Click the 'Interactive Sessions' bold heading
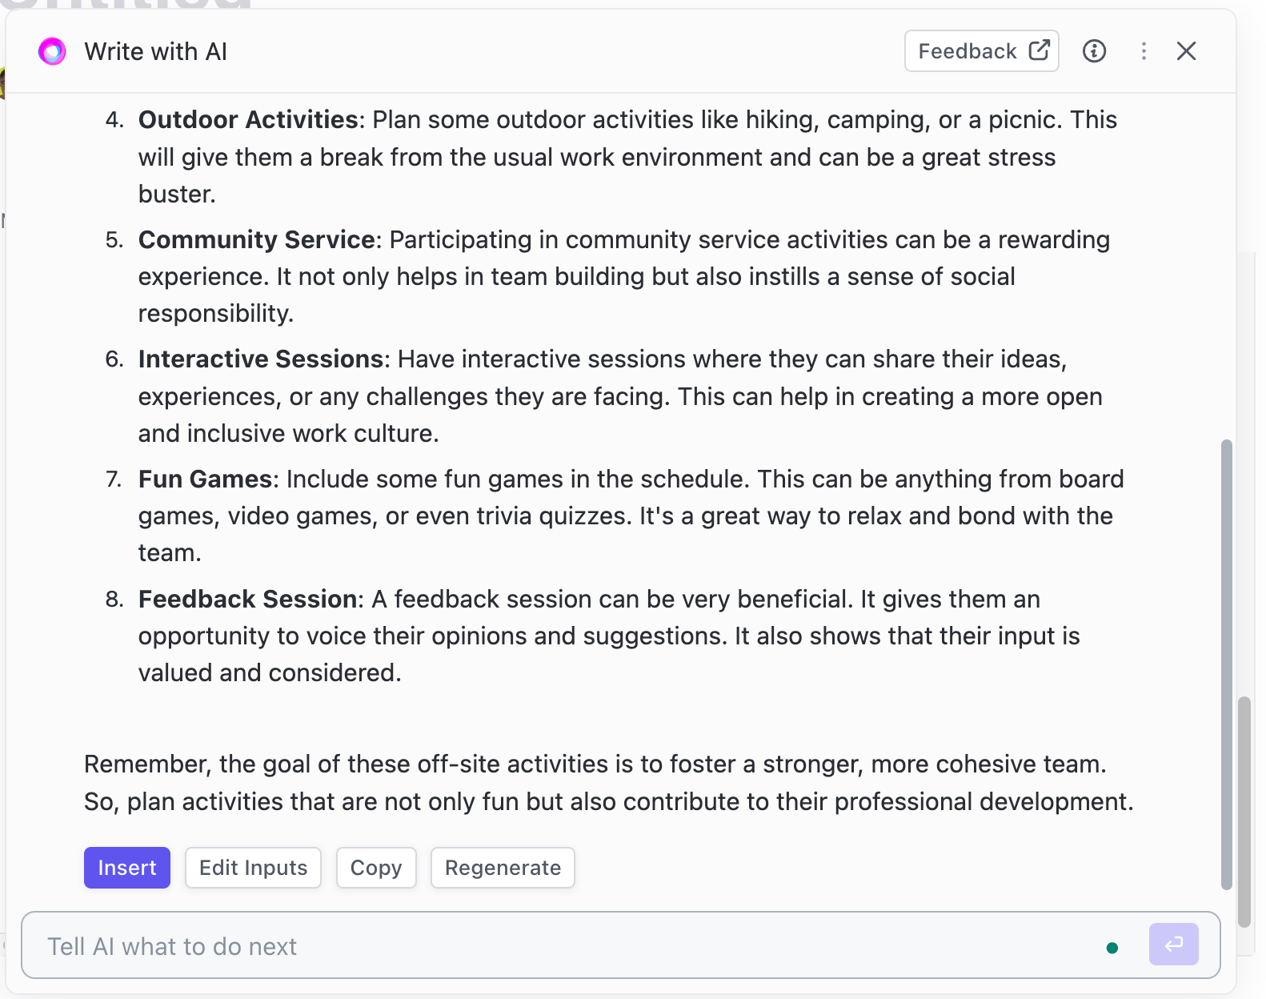The image size is (1266, 999). point(261,359)
